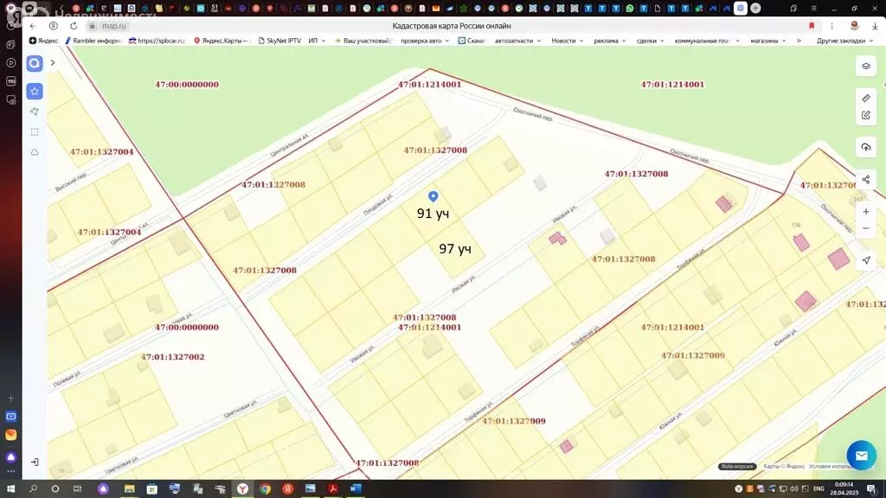Open the Яндекс.Карты bookmark
This screenshot has height=498, width=886.
click(x=221, y=41)
